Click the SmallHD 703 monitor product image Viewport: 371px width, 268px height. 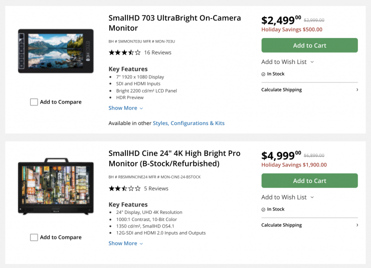click(56, 51)
